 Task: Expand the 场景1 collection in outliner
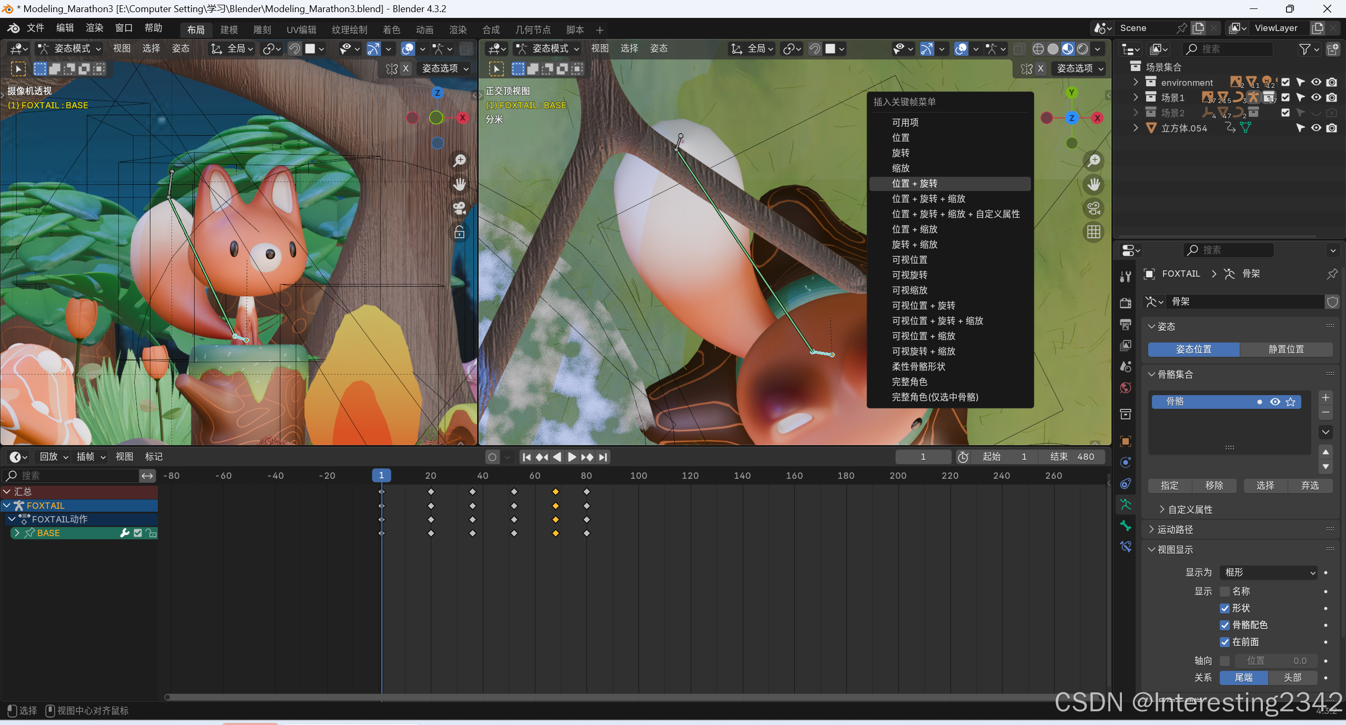(1136, 97)
